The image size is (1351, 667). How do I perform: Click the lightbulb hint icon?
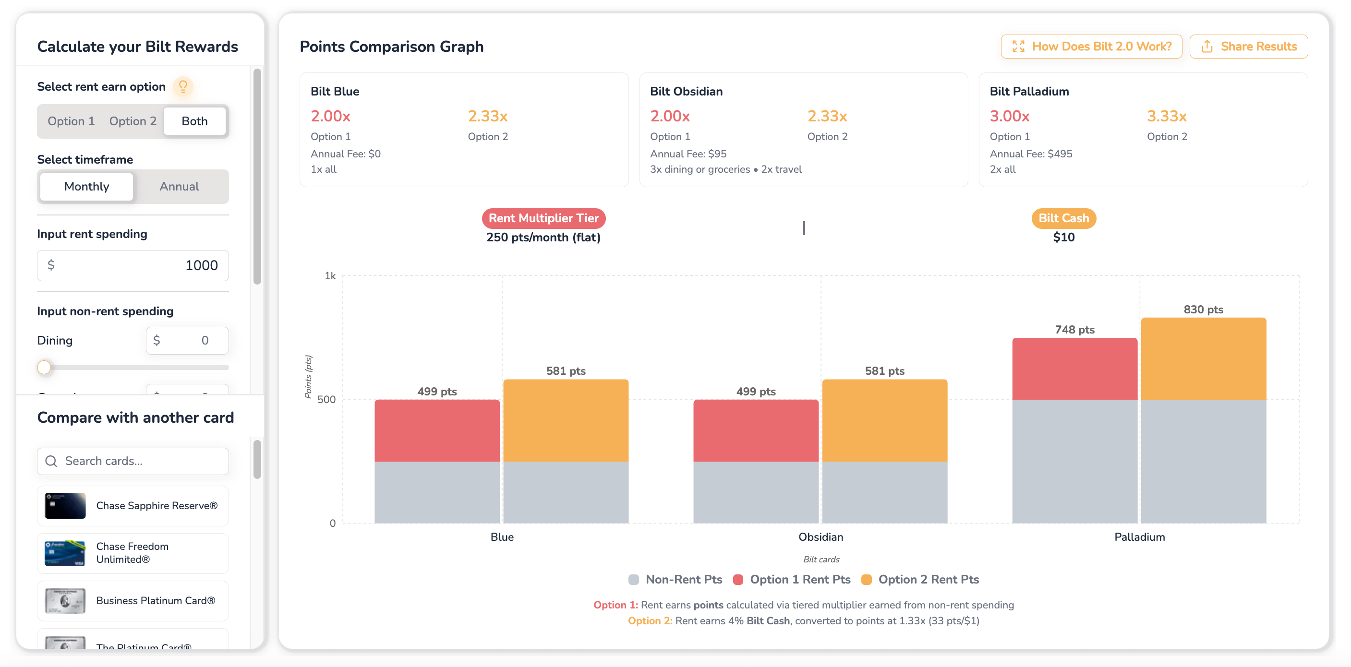point(183,86)
